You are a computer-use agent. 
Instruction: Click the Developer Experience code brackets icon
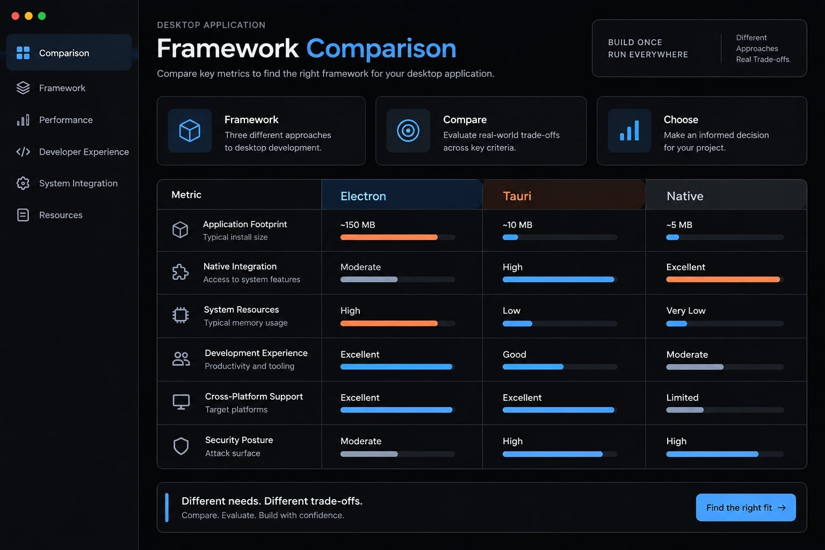pos(23,151)
